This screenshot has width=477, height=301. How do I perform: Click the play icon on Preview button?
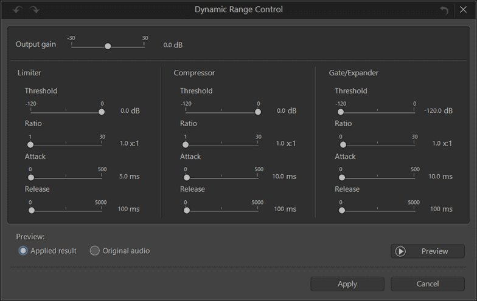pos(400,251)
